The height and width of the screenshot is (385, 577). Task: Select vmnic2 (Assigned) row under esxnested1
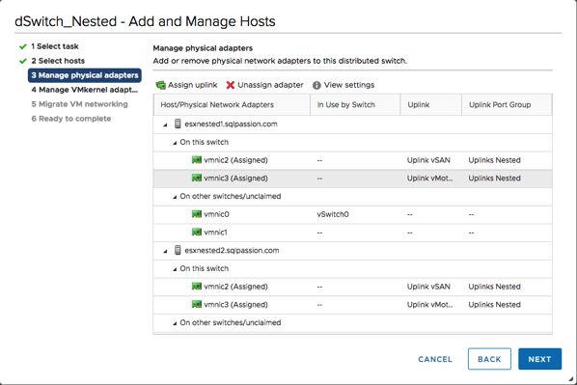352,160
